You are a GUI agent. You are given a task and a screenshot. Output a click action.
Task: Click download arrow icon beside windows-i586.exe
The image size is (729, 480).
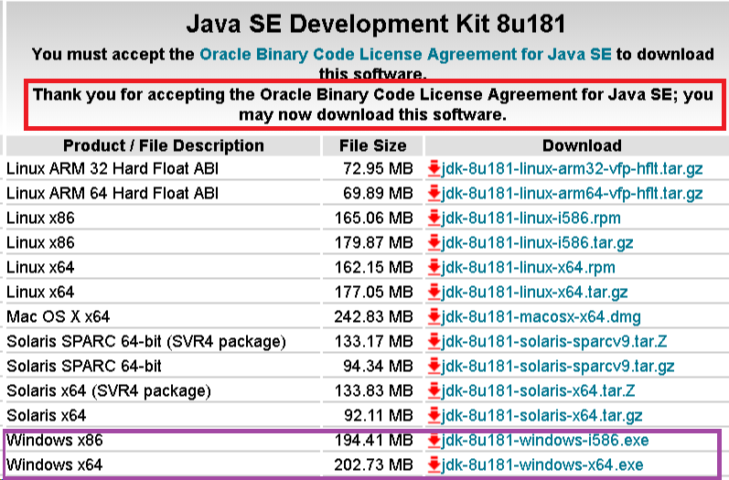coord(434,440)
